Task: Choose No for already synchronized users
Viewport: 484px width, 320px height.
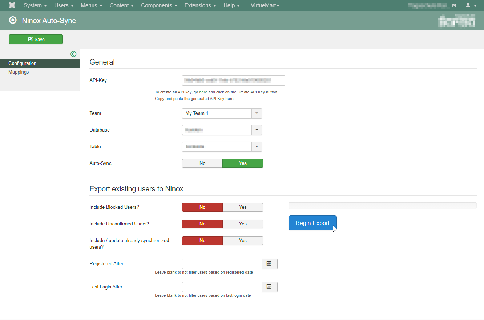Action: [202, 241]
